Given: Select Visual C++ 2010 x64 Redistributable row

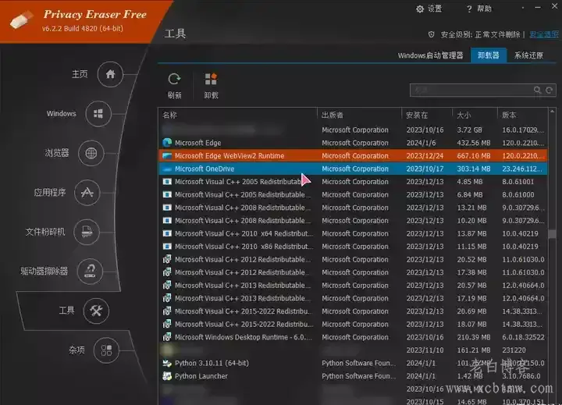Looking at the screenshot, I should (x=353, y=233).
